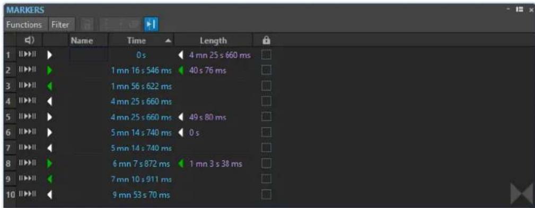Click the green end marker type icon in row 3
Viewport: 535px width, 208px height.
point(50,87)
